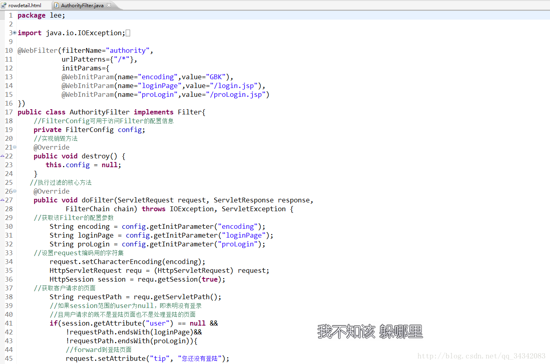Click the //执行过滤的核心方法 comment on line 25
Viewport: 550px width, 364px height.
(x=61, y=182)
